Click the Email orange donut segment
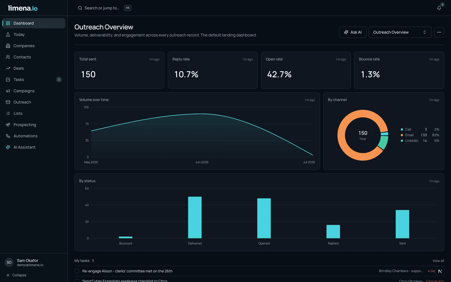The image size is (451, 282). pyautogui.click(x=341, y=135)
